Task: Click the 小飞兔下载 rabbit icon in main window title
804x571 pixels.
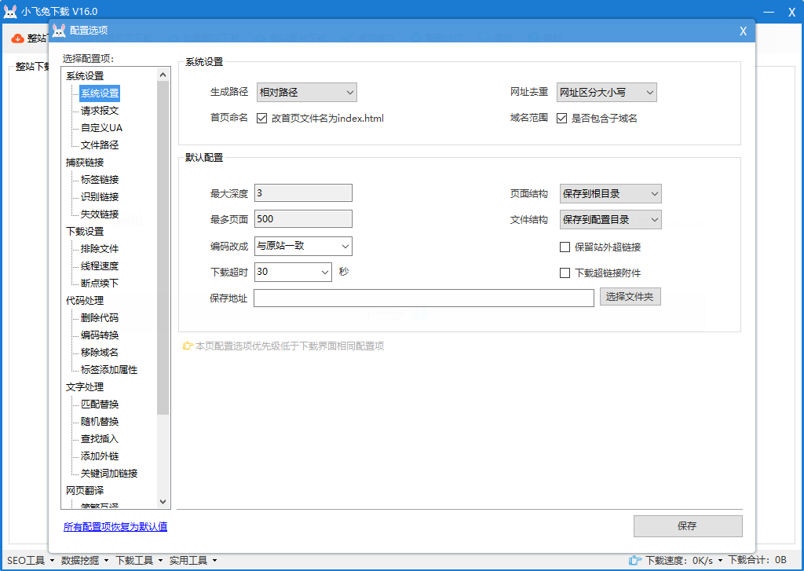Action: 10,11
